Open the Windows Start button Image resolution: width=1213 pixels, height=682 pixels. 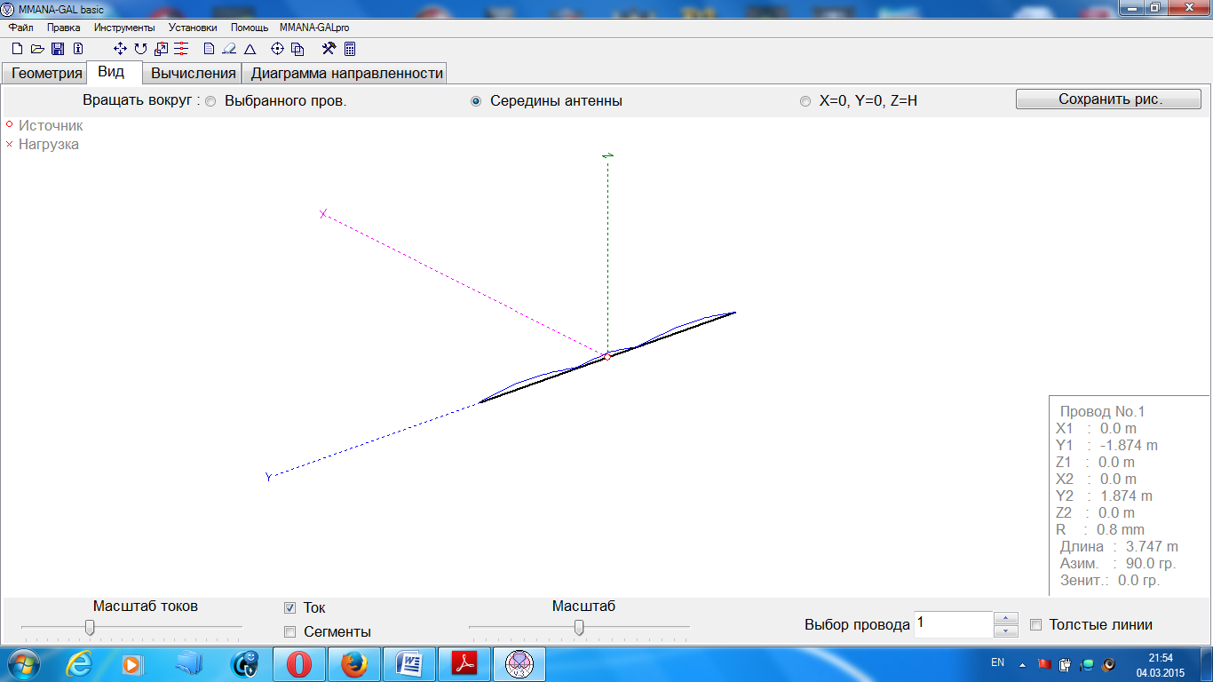click(22, 664)
